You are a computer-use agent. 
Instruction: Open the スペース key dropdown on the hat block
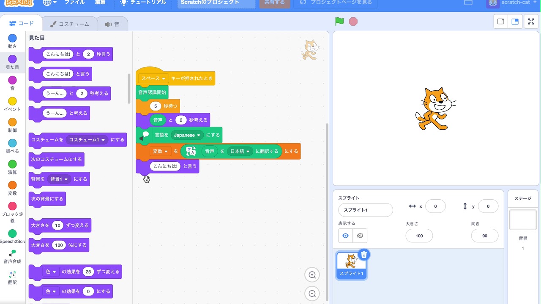coord(153,78)
